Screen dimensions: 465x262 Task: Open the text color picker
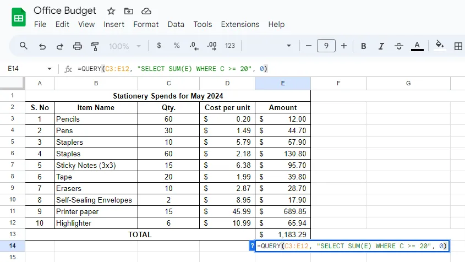417,46
